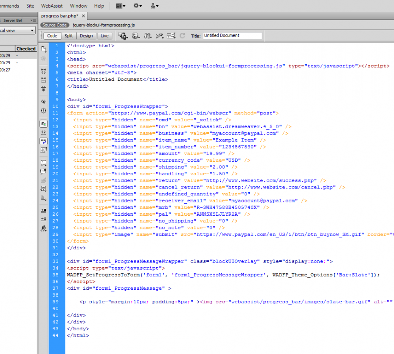Click the Source Code button

(54, 25)
